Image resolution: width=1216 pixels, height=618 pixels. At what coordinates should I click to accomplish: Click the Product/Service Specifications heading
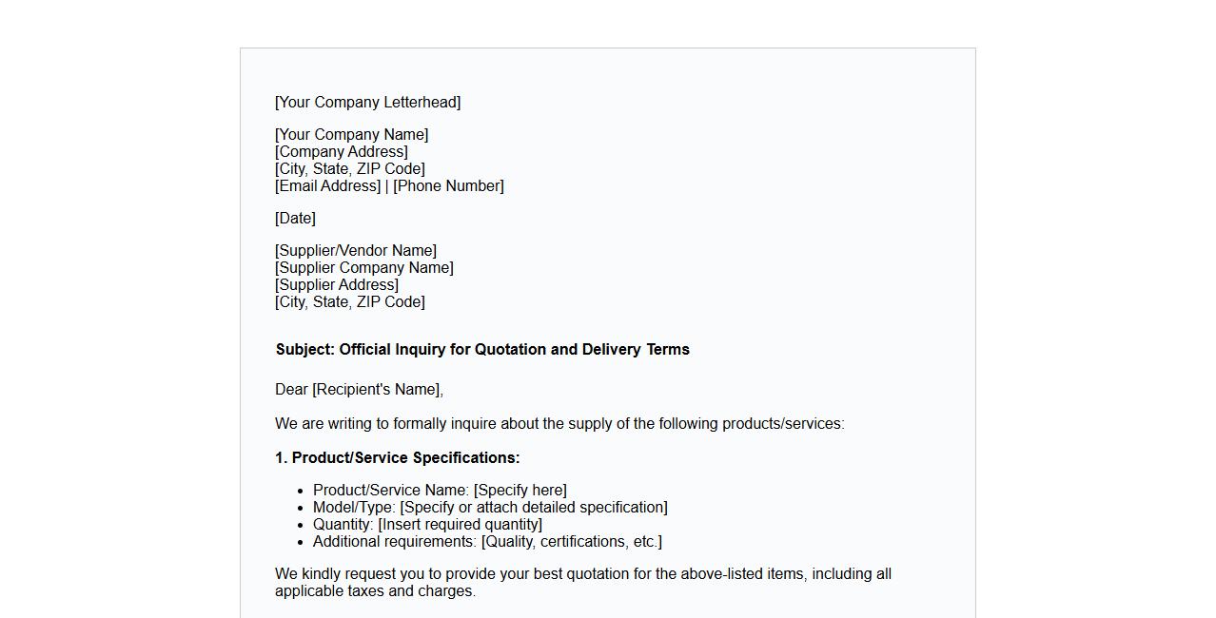pos(397,458)
